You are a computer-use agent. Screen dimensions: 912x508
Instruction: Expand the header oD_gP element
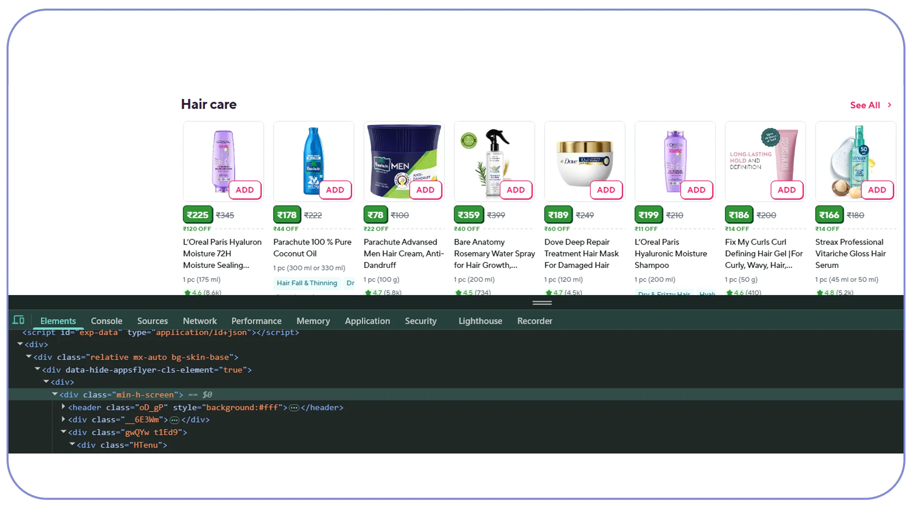click(63, 407)
